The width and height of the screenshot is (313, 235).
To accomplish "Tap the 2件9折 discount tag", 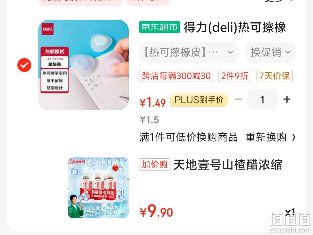I will tap(235, 76).
